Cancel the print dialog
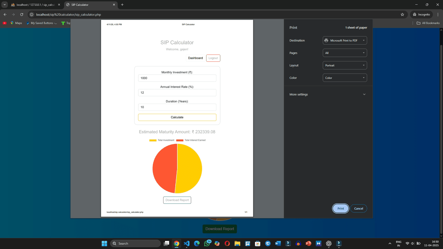Image resolution: width=443 pixels, height=249 pixels. tap(358, 209)
